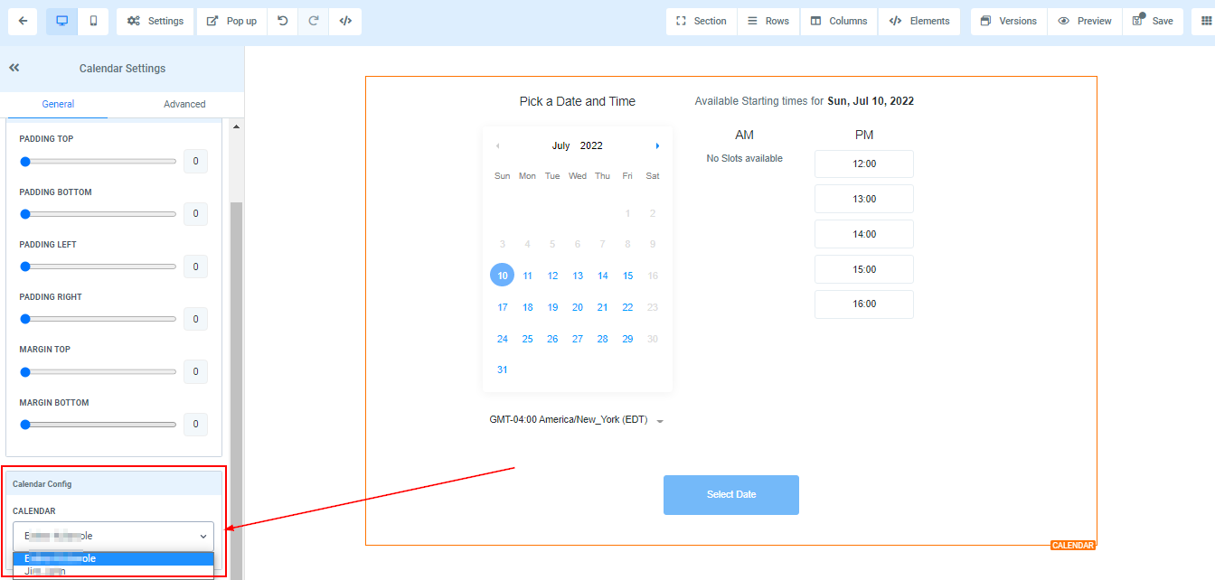The width and height of the screenshot is (1215, 580).
Task: Open the Calendar selection dropdown
Action: pyautogui.click(x=113, y=536)
